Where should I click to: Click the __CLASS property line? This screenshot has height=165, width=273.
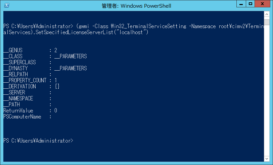pos(45,56)
